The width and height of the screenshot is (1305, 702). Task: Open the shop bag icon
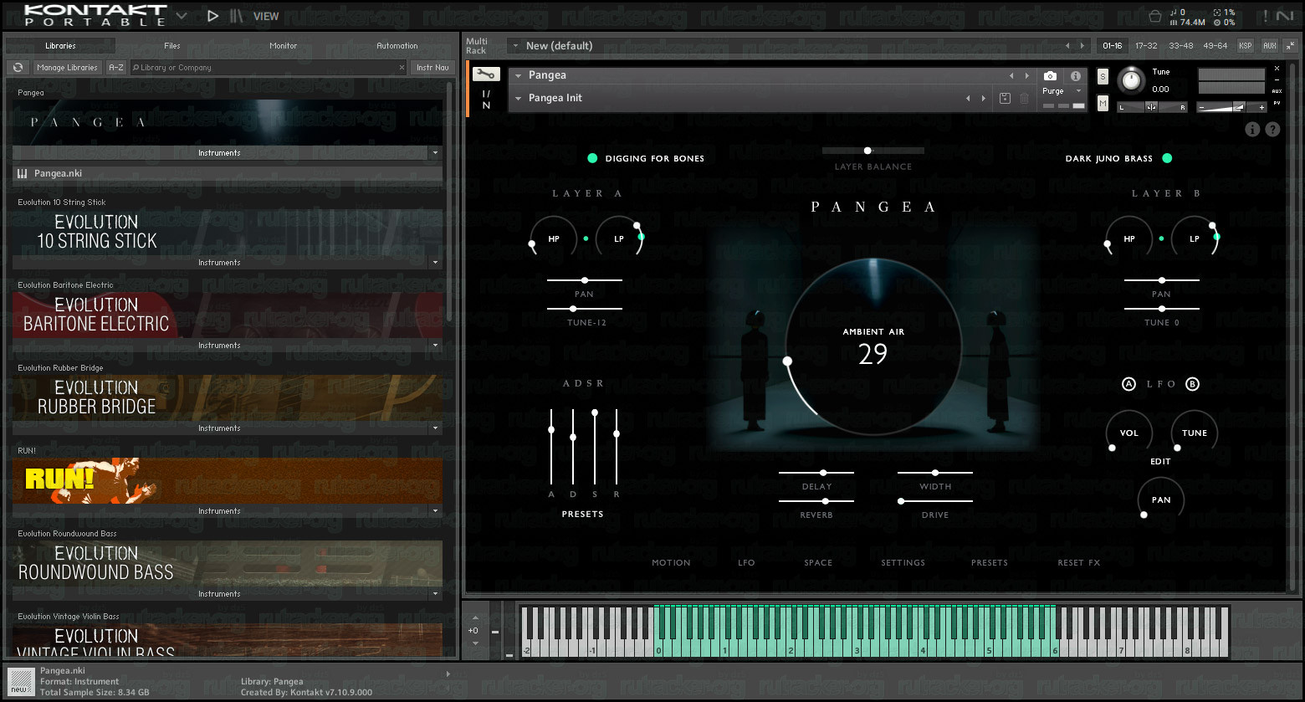[x=1155, y=16]
